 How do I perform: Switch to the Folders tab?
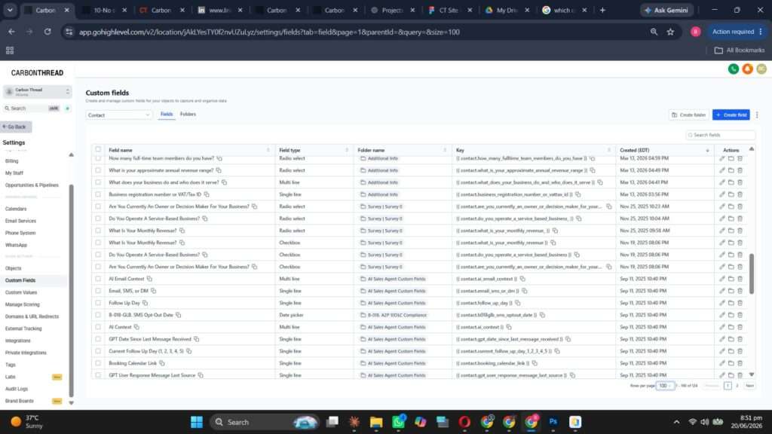coord(188,115)
